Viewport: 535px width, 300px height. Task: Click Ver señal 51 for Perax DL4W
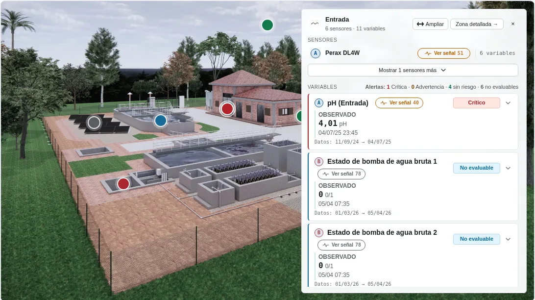[444, 53]
